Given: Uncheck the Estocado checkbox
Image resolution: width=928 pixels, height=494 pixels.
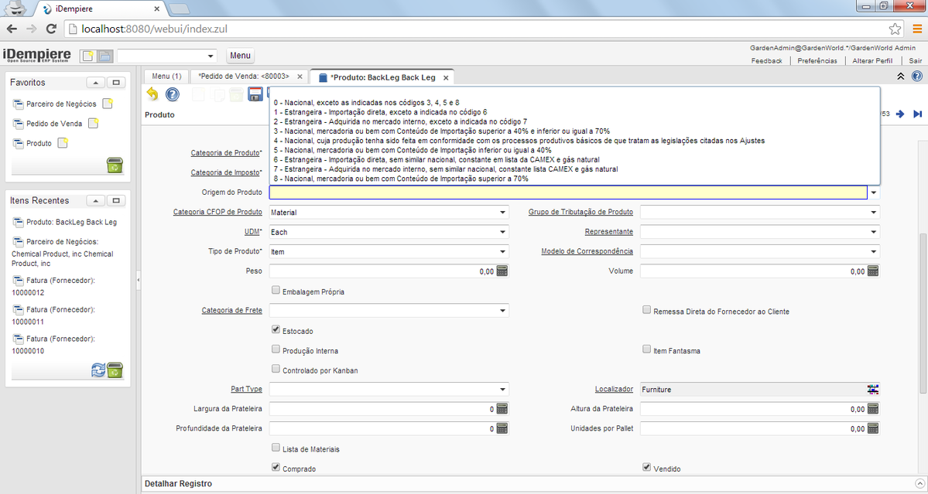Looking at the screenshot, I should point(276,330).
